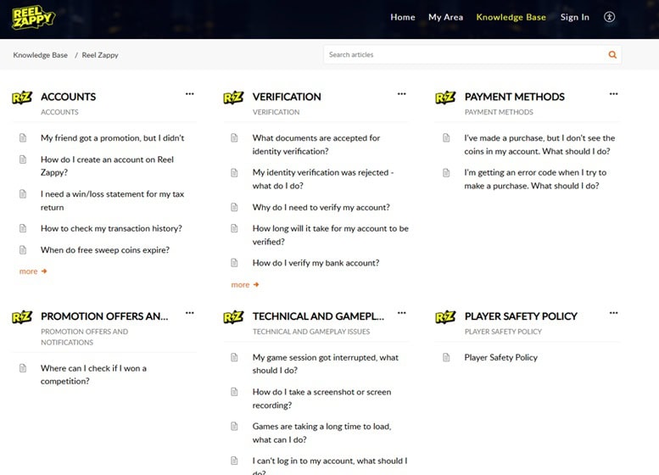
Task: Click document icon beside 'Player Safety Policy' article
Action: (446, 357)
